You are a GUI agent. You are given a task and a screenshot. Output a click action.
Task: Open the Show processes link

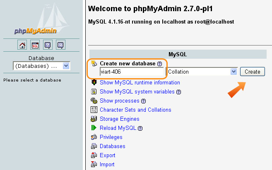click(120, 101)
